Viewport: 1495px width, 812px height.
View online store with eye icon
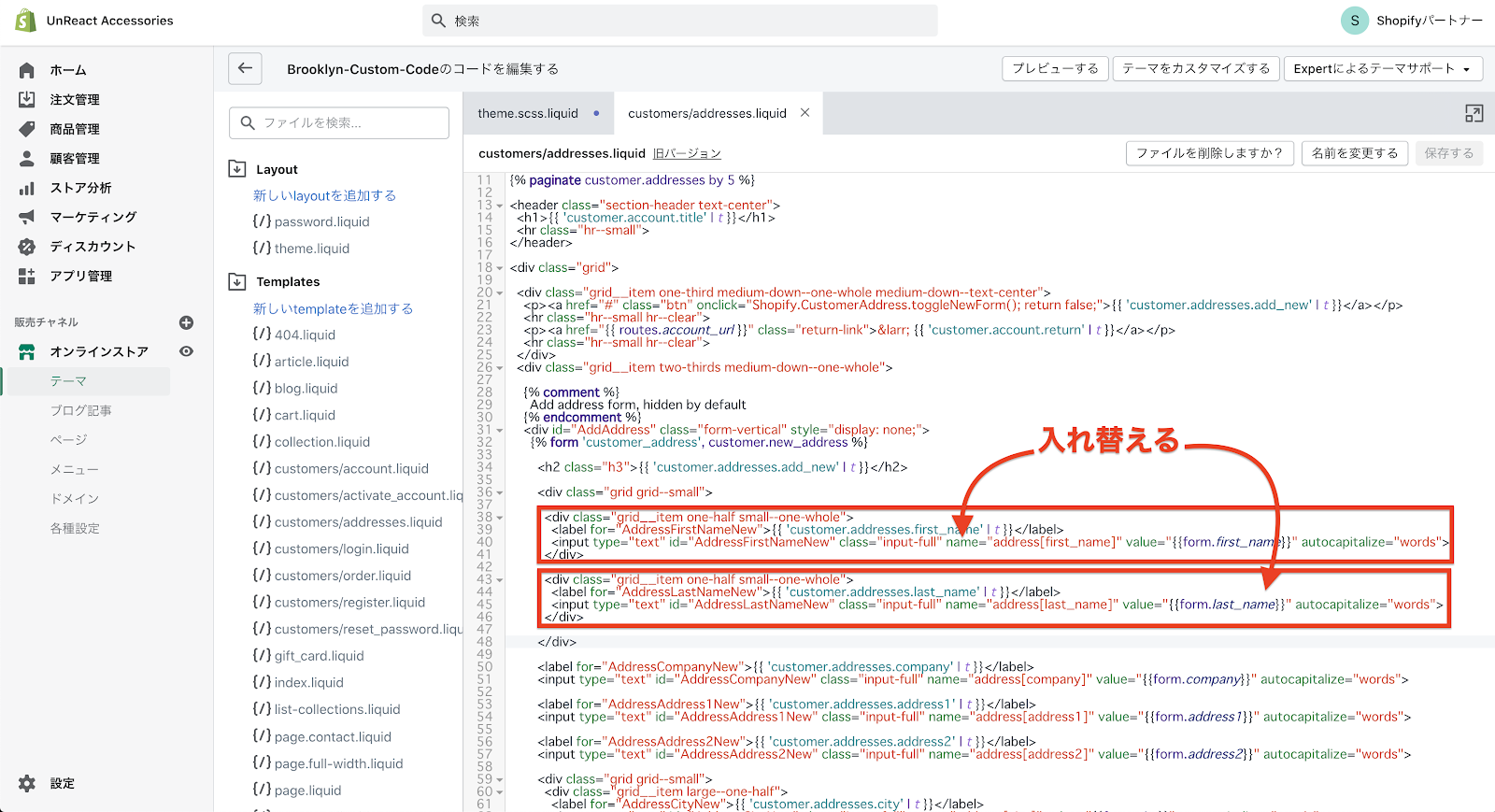click(x=186, y=351)
